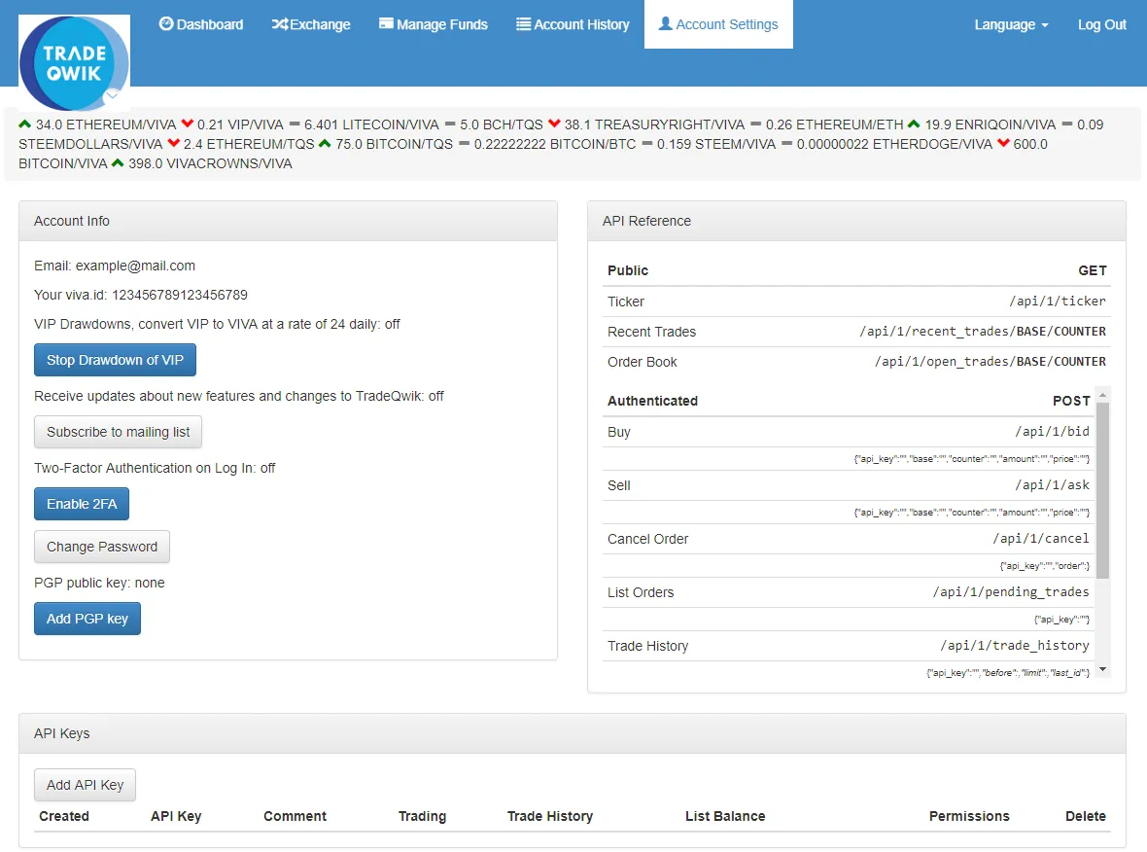1147x852 pixels.
Task: Click the up arrow before 34.0 ETHEREUM/VIVA
Action: 25,124
